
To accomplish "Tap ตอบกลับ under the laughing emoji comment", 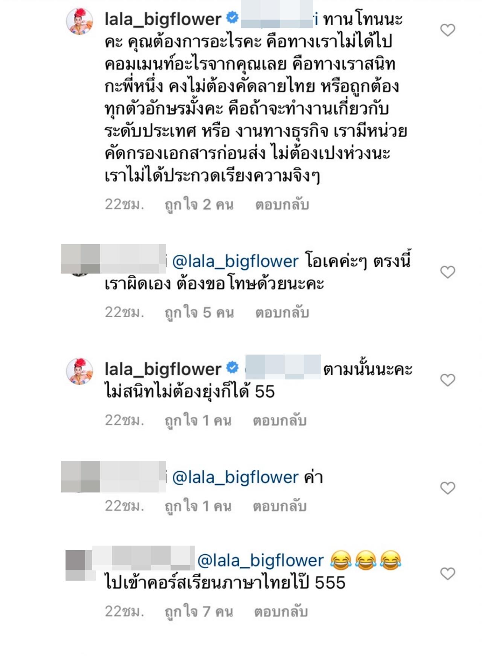I will [x=281, y=612].
